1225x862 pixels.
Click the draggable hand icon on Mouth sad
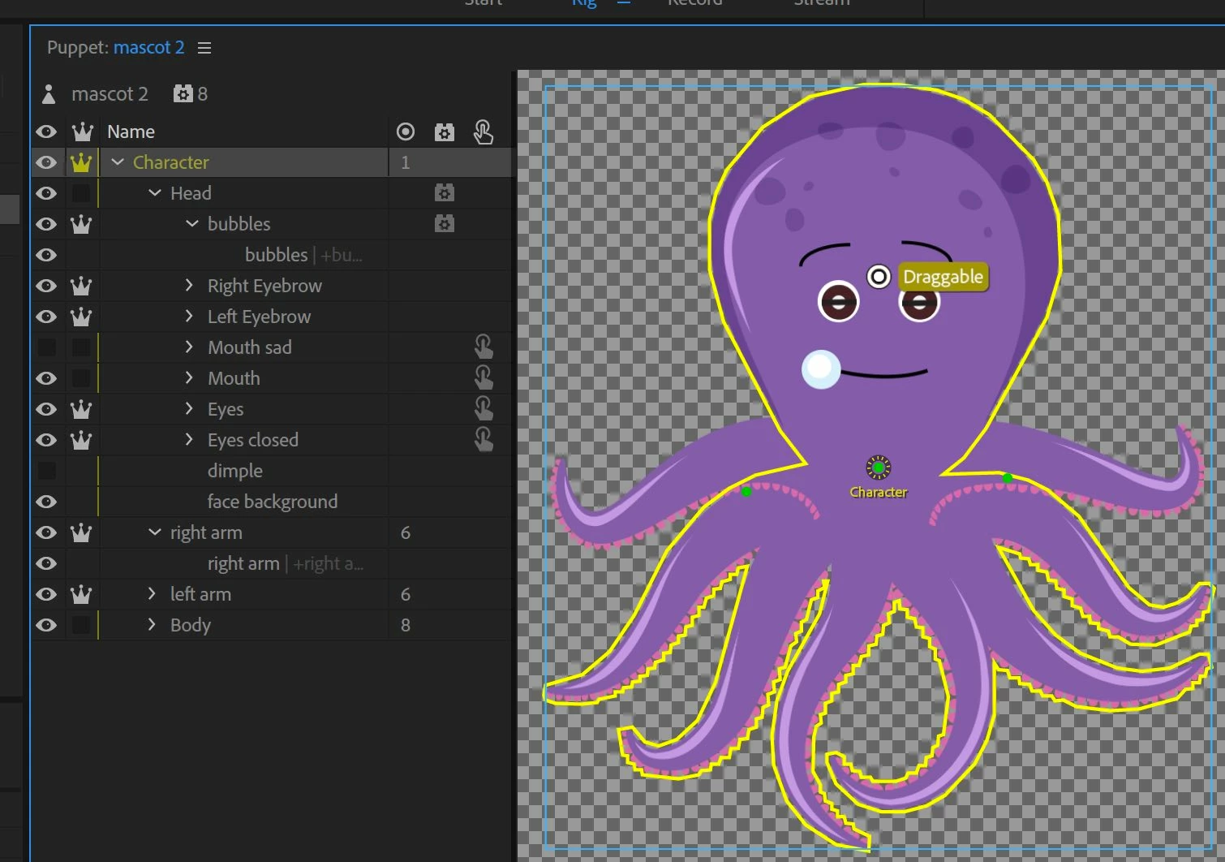(484, 347)
